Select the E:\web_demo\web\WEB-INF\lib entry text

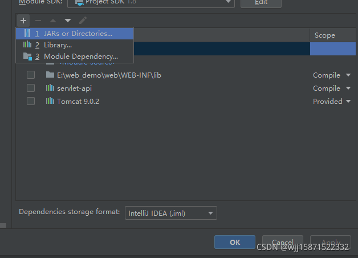tap(109, 75)
